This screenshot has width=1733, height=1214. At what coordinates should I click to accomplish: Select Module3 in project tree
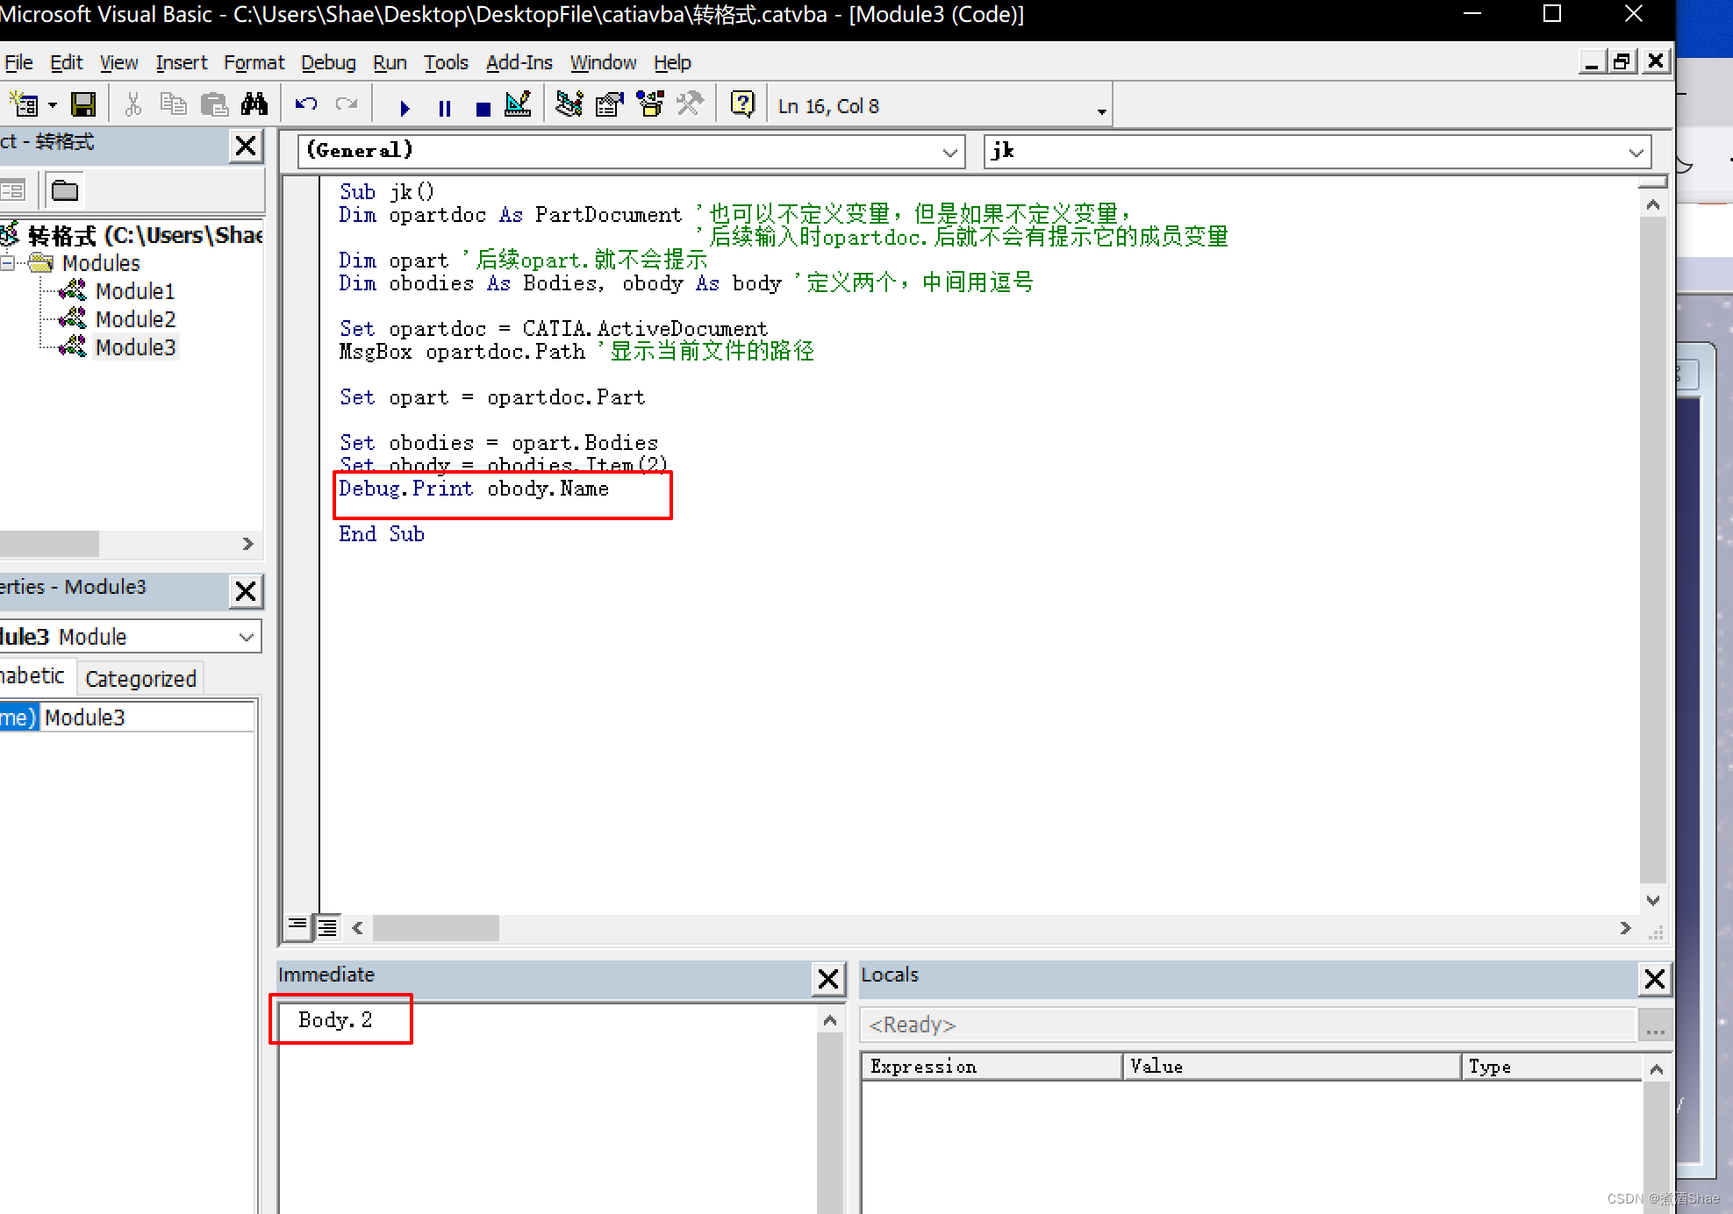pyautogui.click(x=135, y=347)
